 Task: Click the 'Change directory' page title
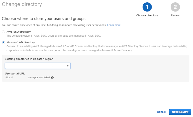pyautogui.click(x=22, y=4)
